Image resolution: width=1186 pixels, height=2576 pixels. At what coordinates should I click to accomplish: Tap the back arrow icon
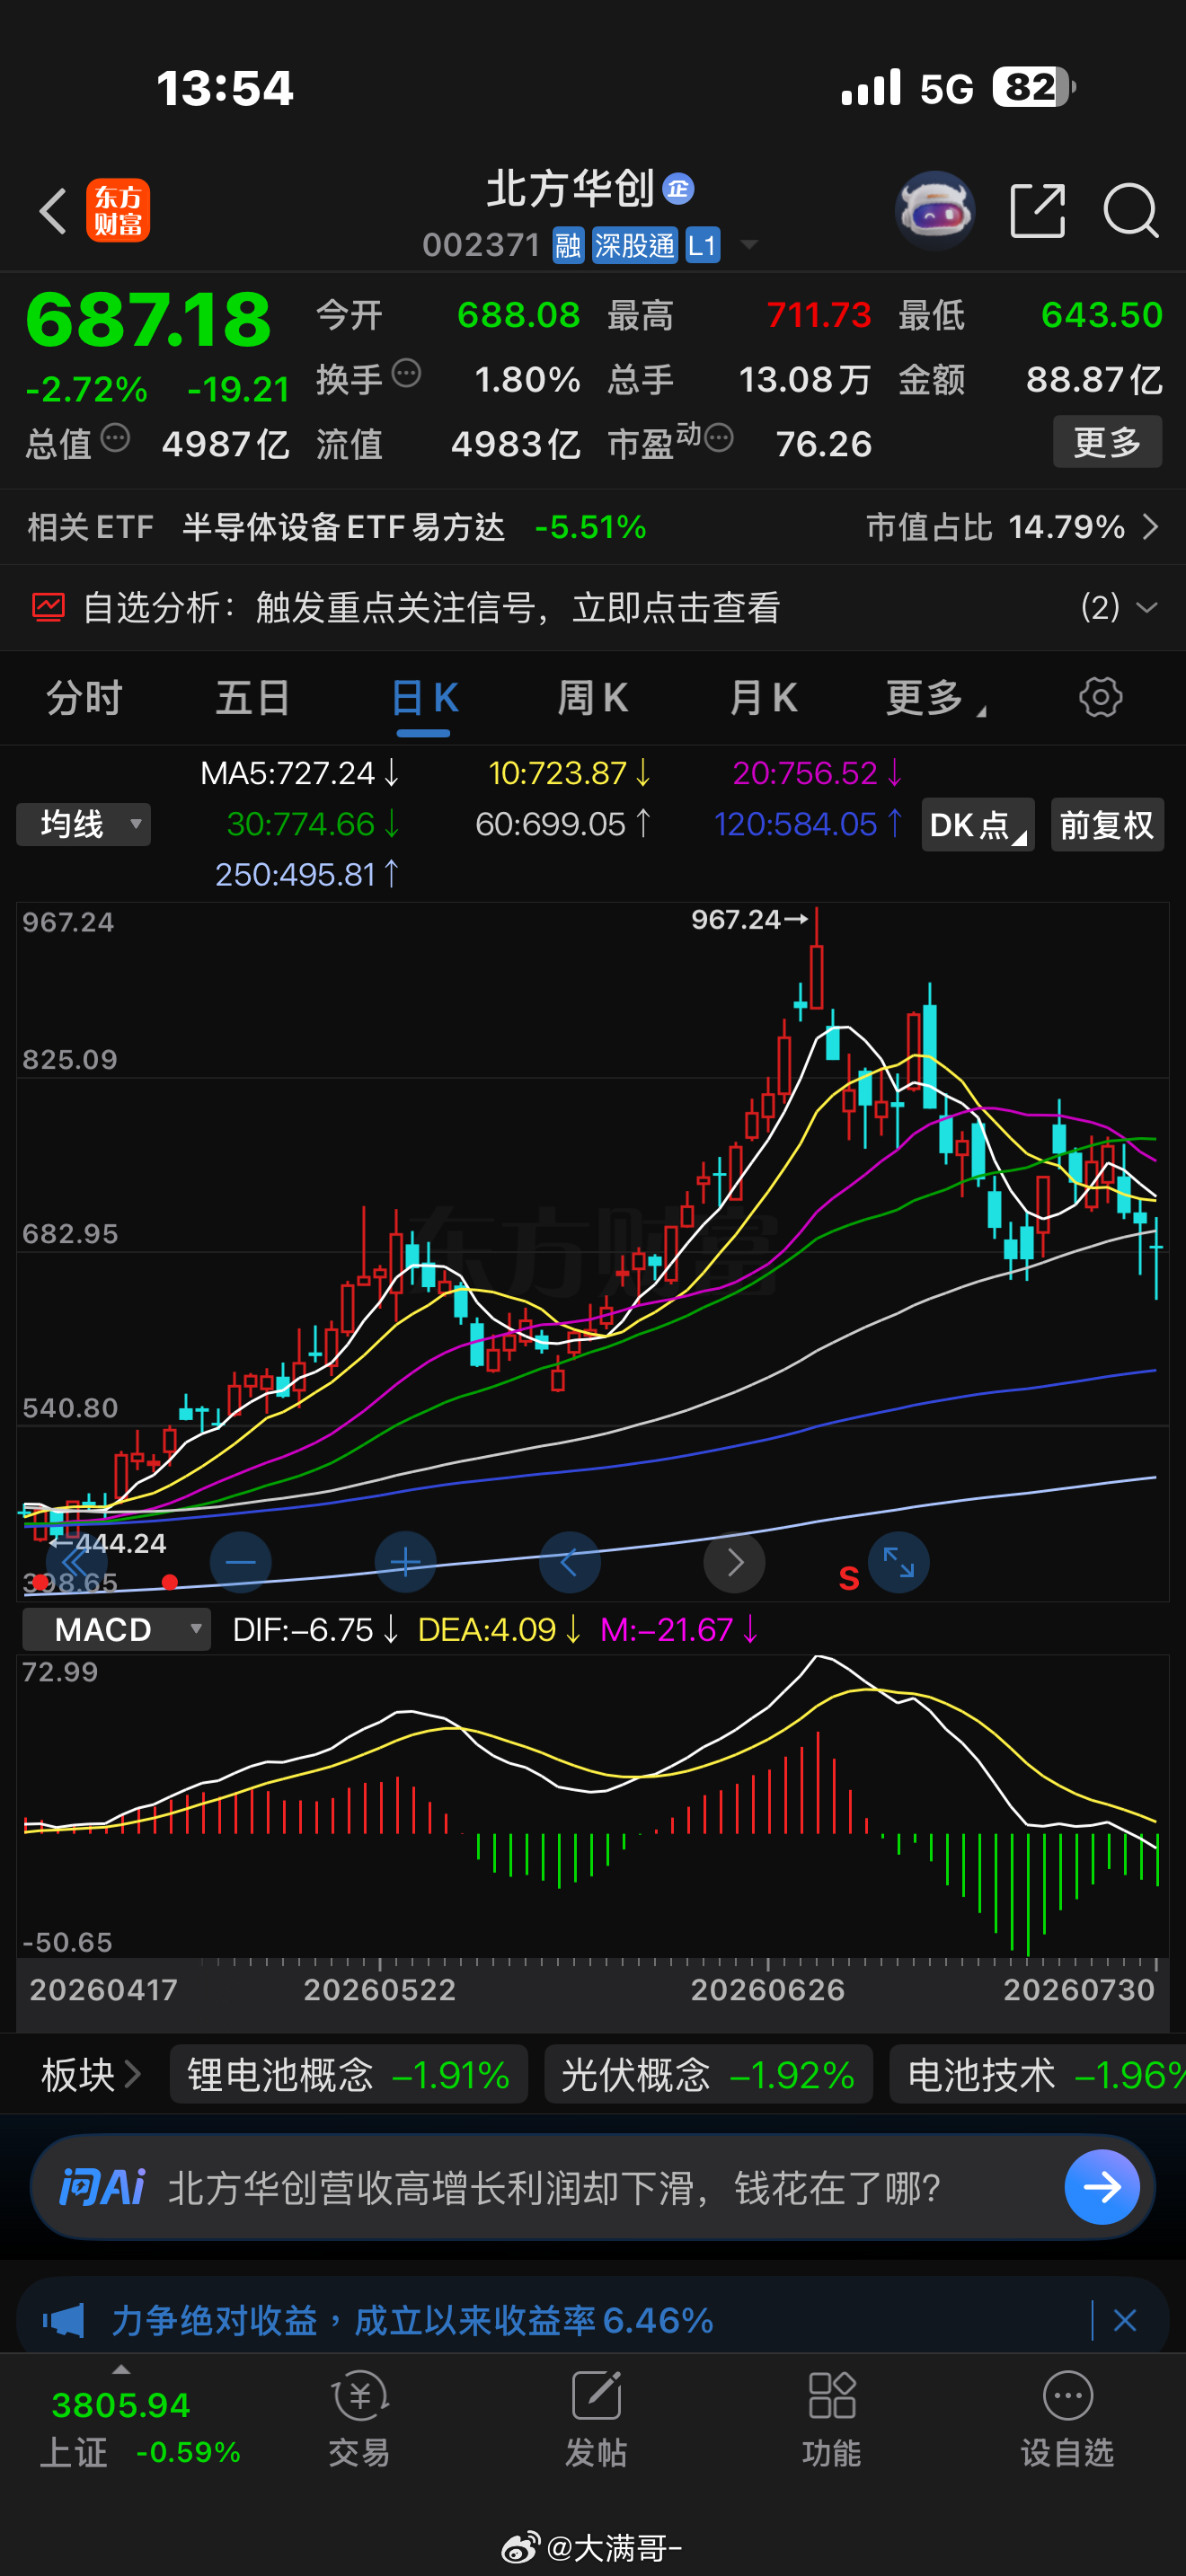pos(53,211)
